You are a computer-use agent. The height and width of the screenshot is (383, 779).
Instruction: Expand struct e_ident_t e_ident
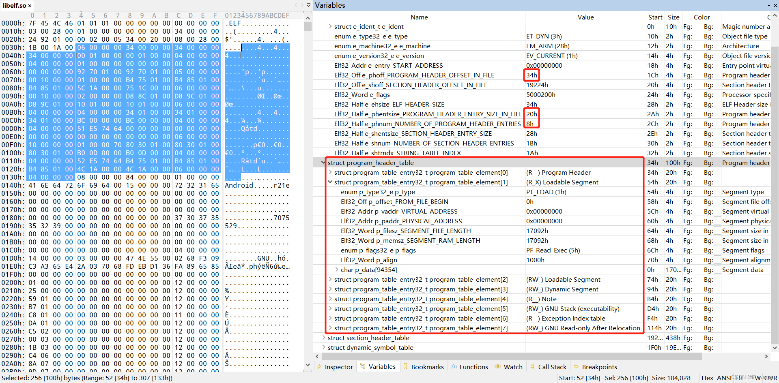(330, 26)
